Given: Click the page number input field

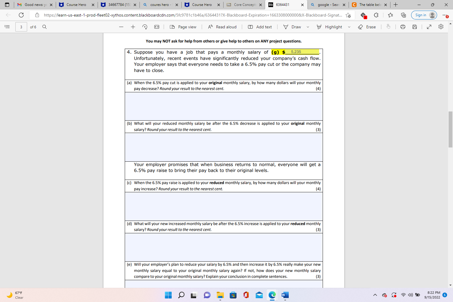Looking at the screenshot, I should (x=21, y=27).
